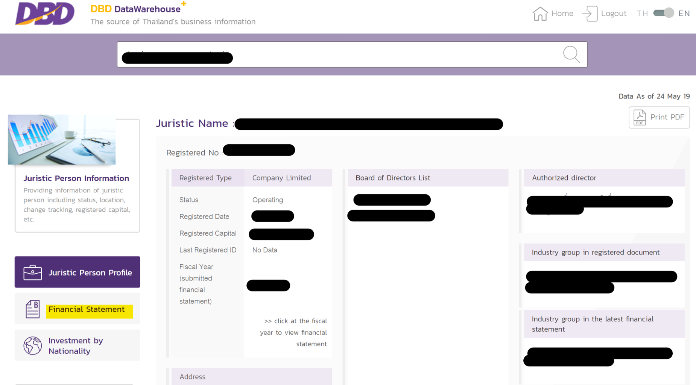Toggle the language switch to TH

click(642, 13)
